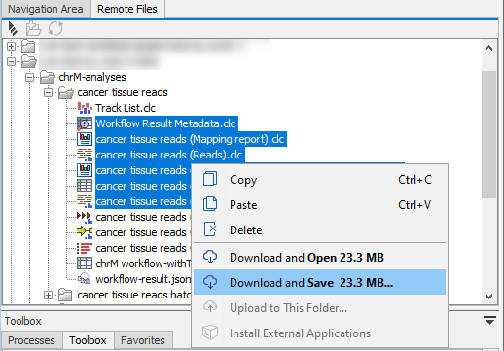Click the refresh toolbar icon

pyautogui.click(x=55, y=28)
